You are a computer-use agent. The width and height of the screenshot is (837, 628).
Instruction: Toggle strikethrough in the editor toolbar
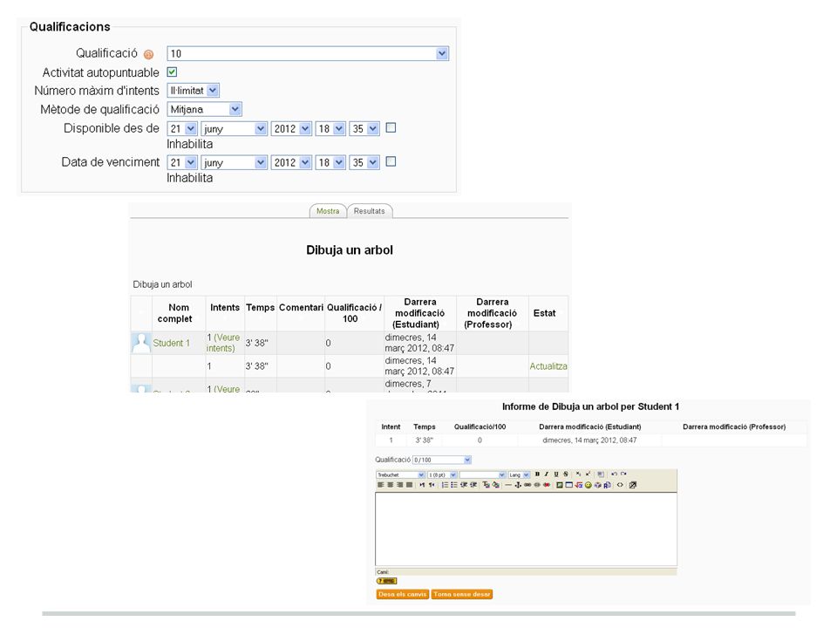566,474
